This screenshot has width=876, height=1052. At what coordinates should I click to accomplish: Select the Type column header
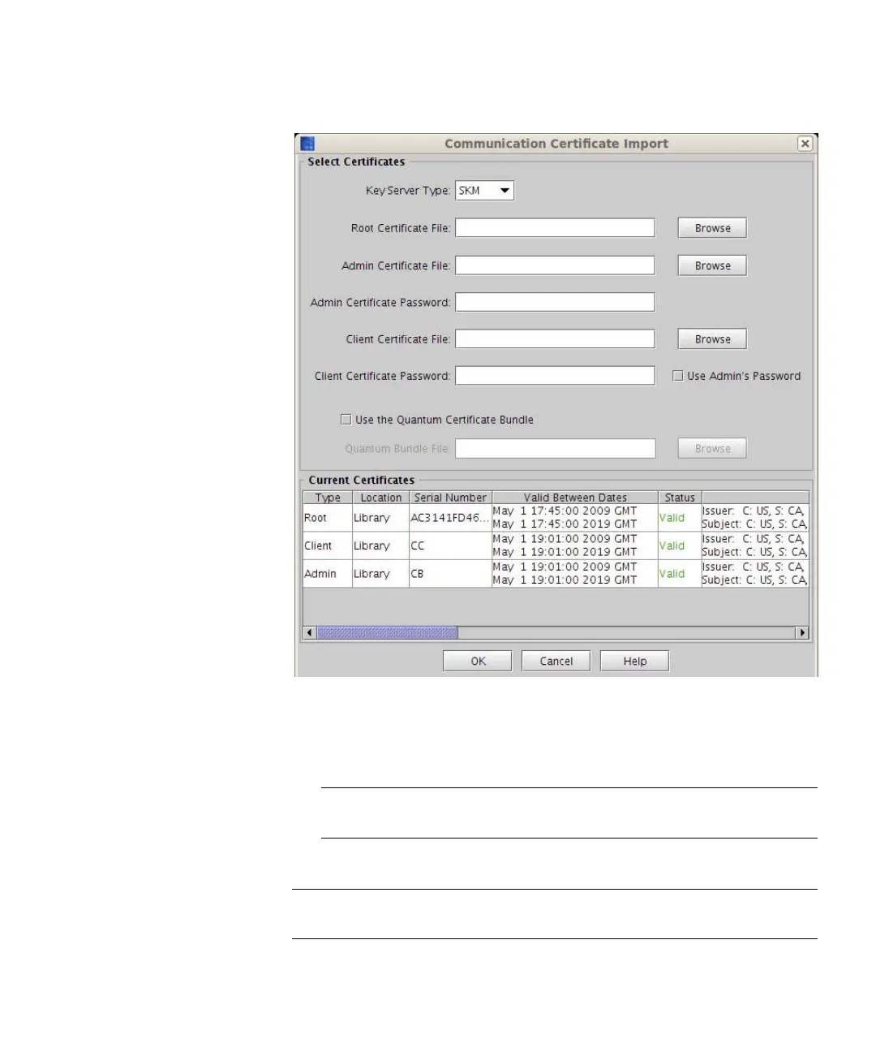pyautogui.click(x=328, y=498)
